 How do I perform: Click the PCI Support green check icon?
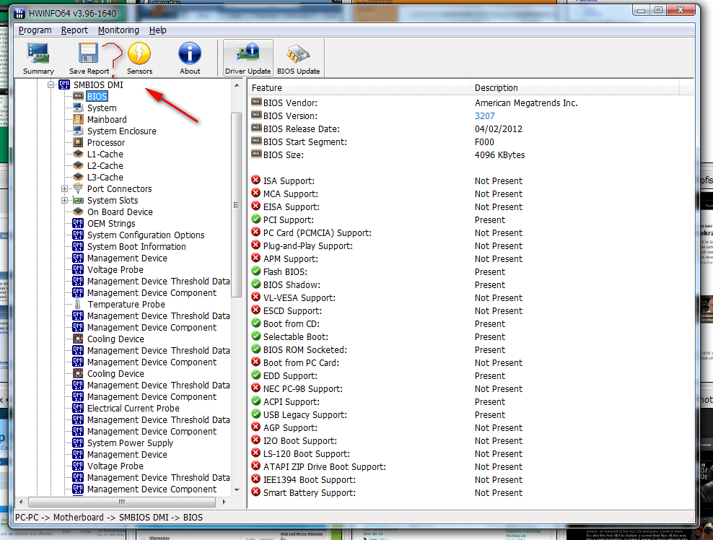pos(256,219)
